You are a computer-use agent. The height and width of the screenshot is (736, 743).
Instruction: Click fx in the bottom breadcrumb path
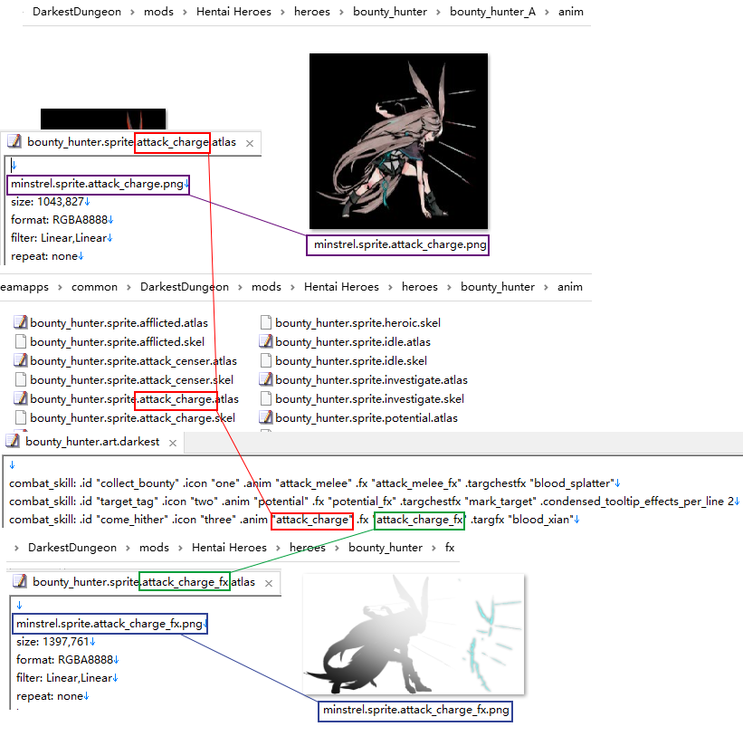pyautogui.click(x=450, y=548)
